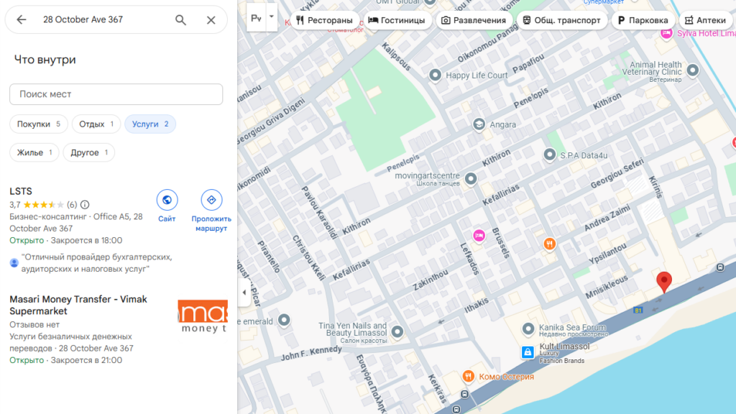Select S.P.A Data4u map marker

pos(550,155)
